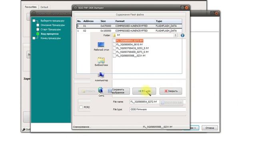Open the Рабочий стол (Desktop) location icon
The height and width of the screenshot is (144, 256).
(101, 44)
